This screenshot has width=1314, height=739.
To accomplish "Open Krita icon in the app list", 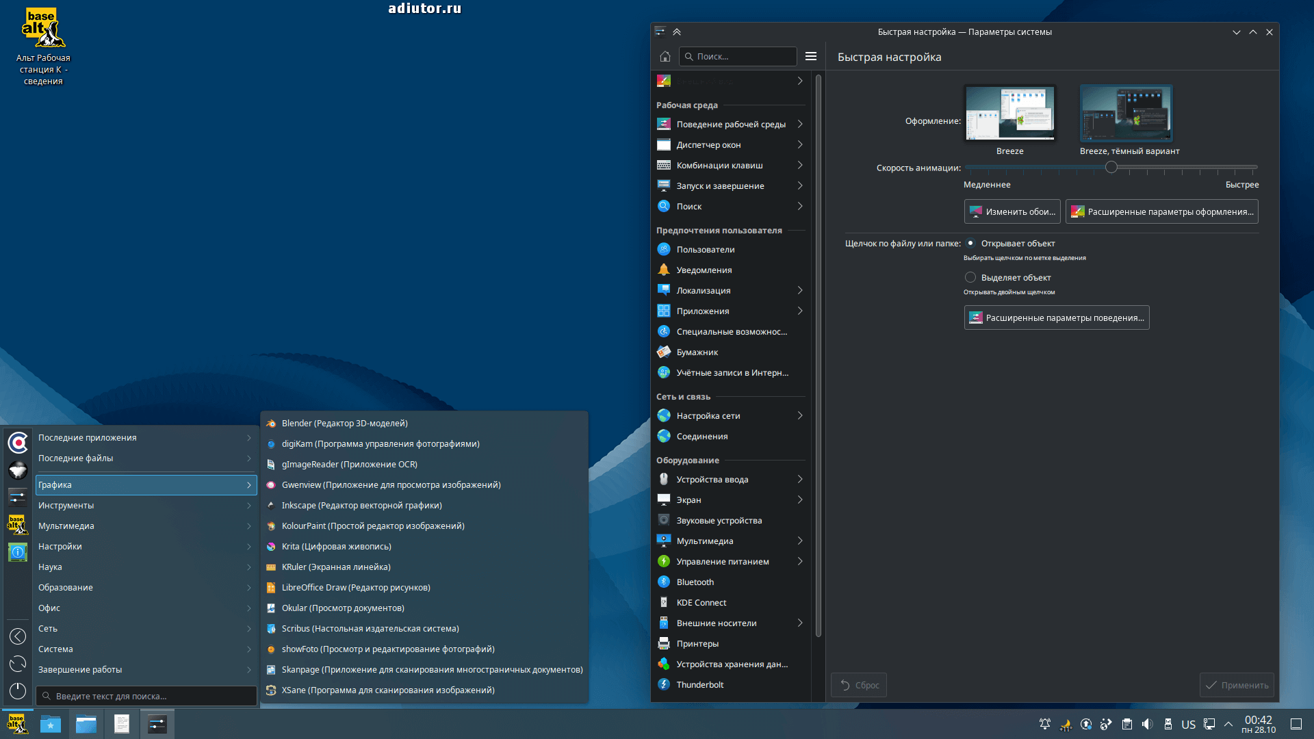I will pyautogui.click(x=271, y=547).
